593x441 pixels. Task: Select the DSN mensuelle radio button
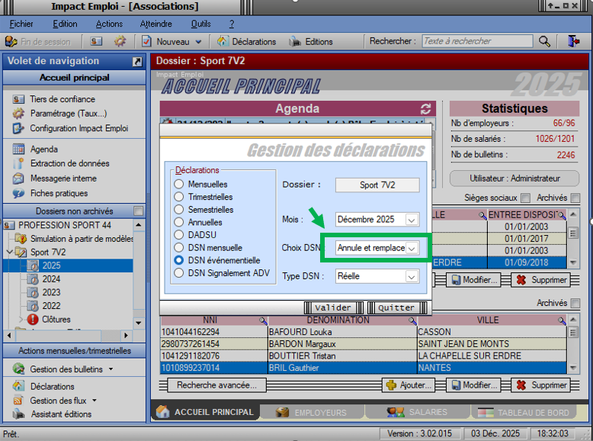[x=179, y=247]
